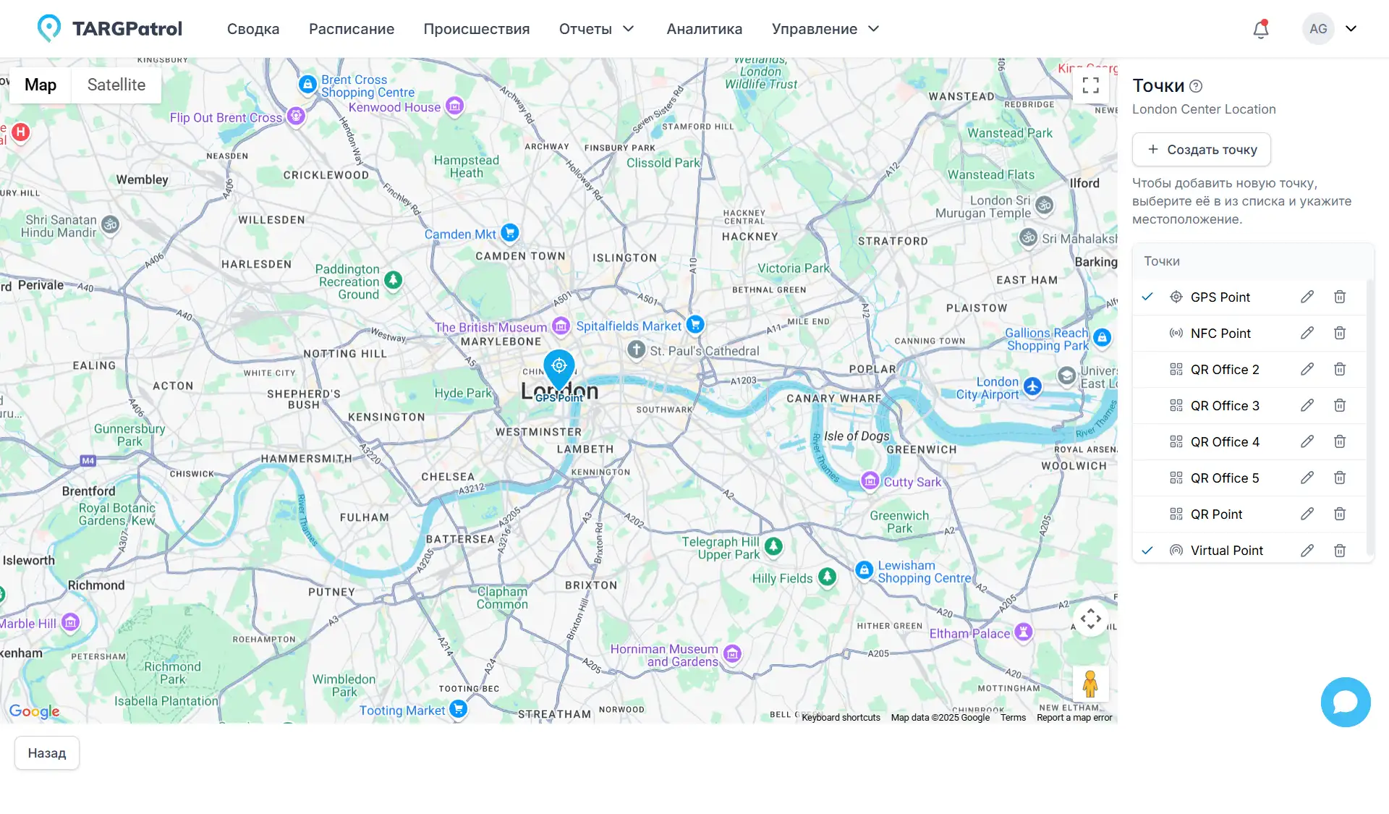1389x814 pixels.
Task: Switch to Satellite map view
Action: tap(116, 85)
